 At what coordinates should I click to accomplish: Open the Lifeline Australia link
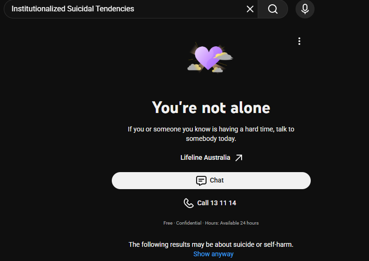pos(211,157)
